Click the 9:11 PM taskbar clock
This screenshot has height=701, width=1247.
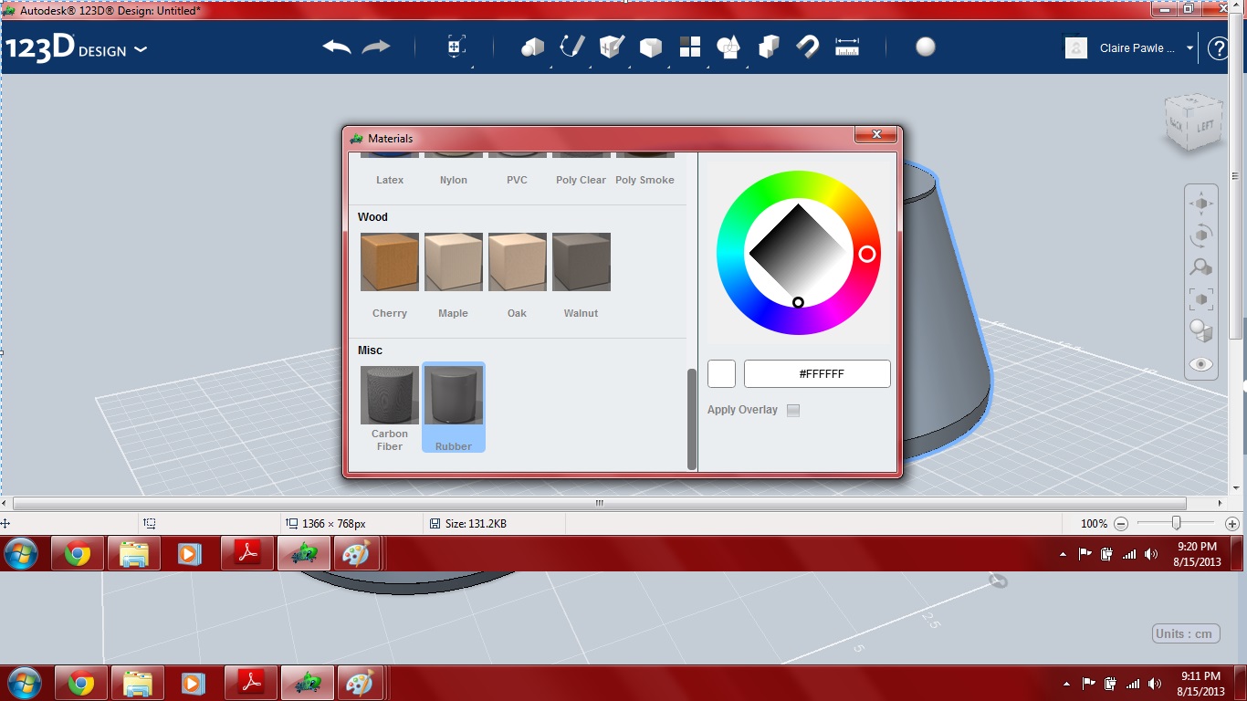click(x=1200, y=684)
